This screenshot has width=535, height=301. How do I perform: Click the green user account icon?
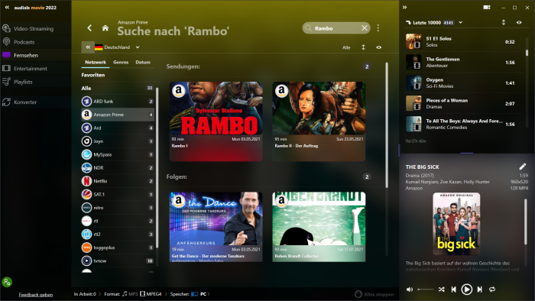(7, 282)
